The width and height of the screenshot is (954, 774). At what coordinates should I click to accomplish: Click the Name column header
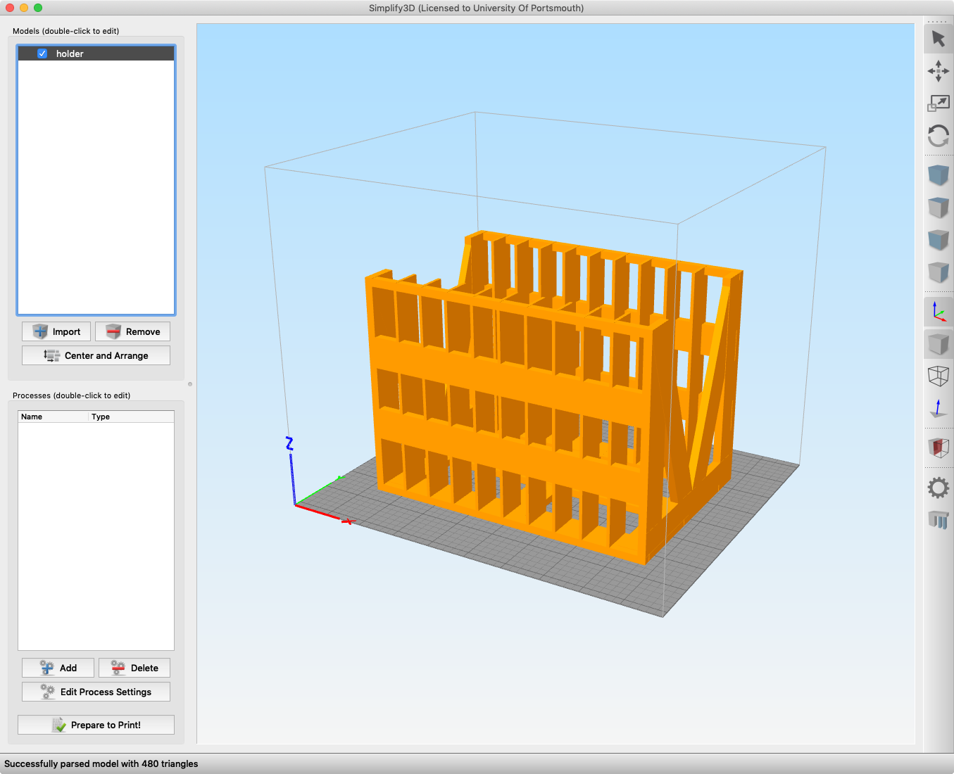tap(32, 417)
